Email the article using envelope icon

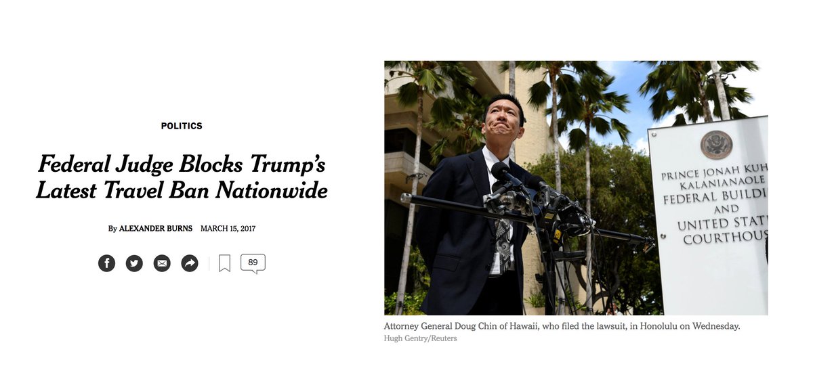(x=162, y=263)
